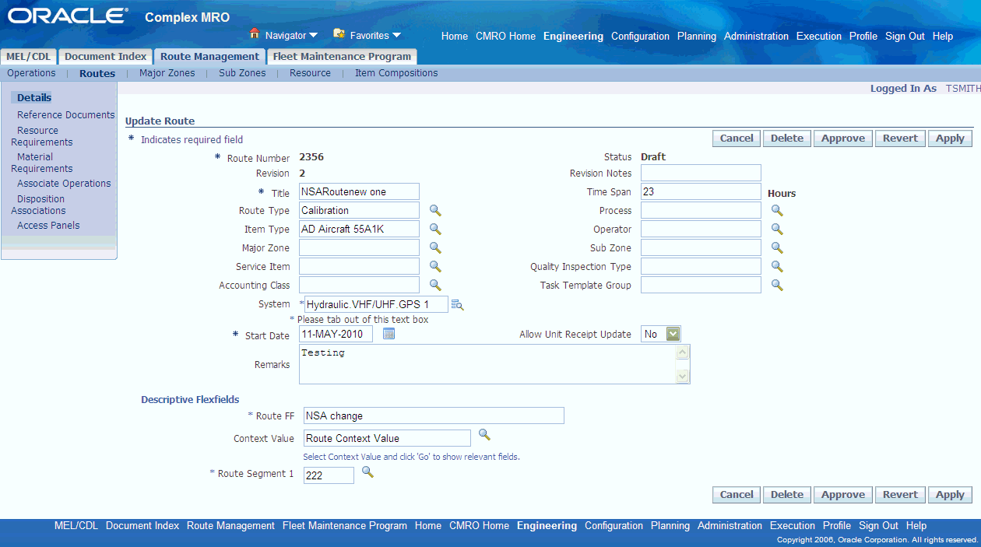The width and height of the screenshot is (981, 547).
Task: Go to CMRO Home in top navigation
Action: click(505, 37)
